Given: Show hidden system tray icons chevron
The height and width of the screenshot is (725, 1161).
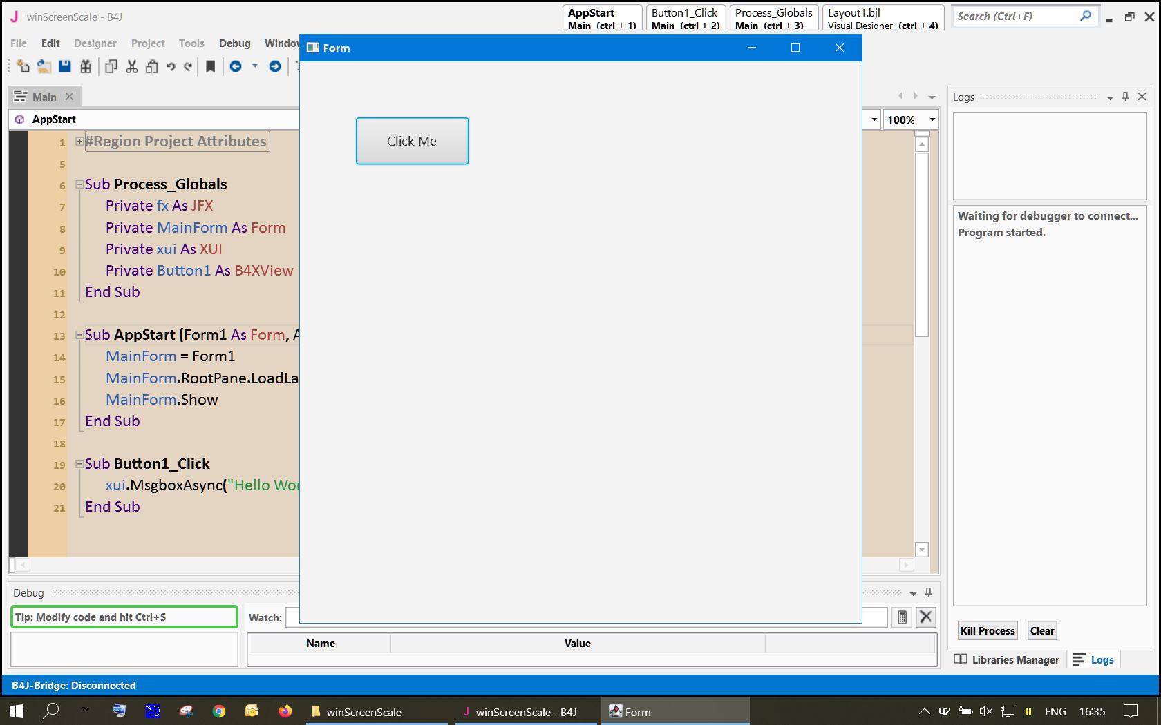Looking at the screenshot, I should (x=924, y=711).
